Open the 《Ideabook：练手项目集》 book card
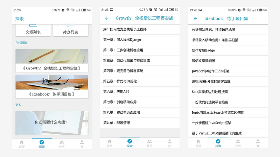The image size is (280, 157). 52,87
